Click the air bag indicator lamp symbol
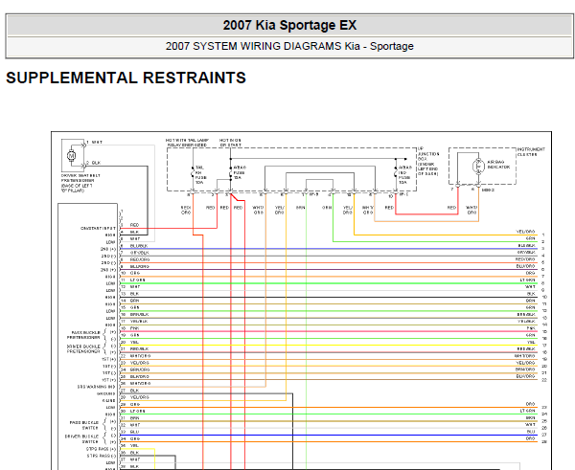The width and height of the screenshot is (575, 470). point(478,166)
